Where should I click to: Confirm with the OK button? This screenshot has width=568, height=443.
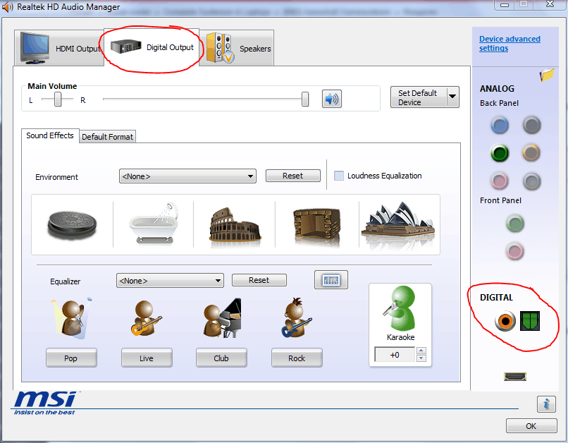531,426
